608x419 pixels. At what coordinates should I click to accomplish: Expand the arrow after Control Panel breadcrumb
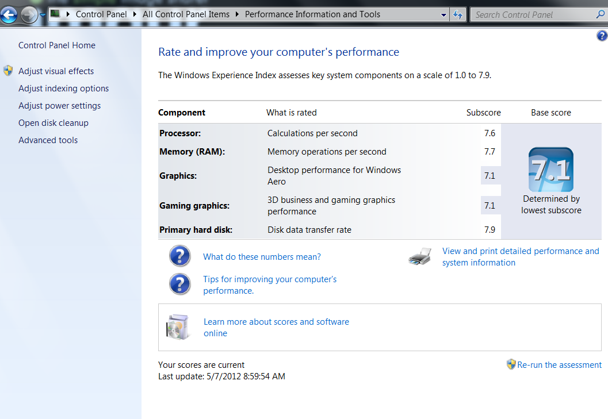[135, 14]
